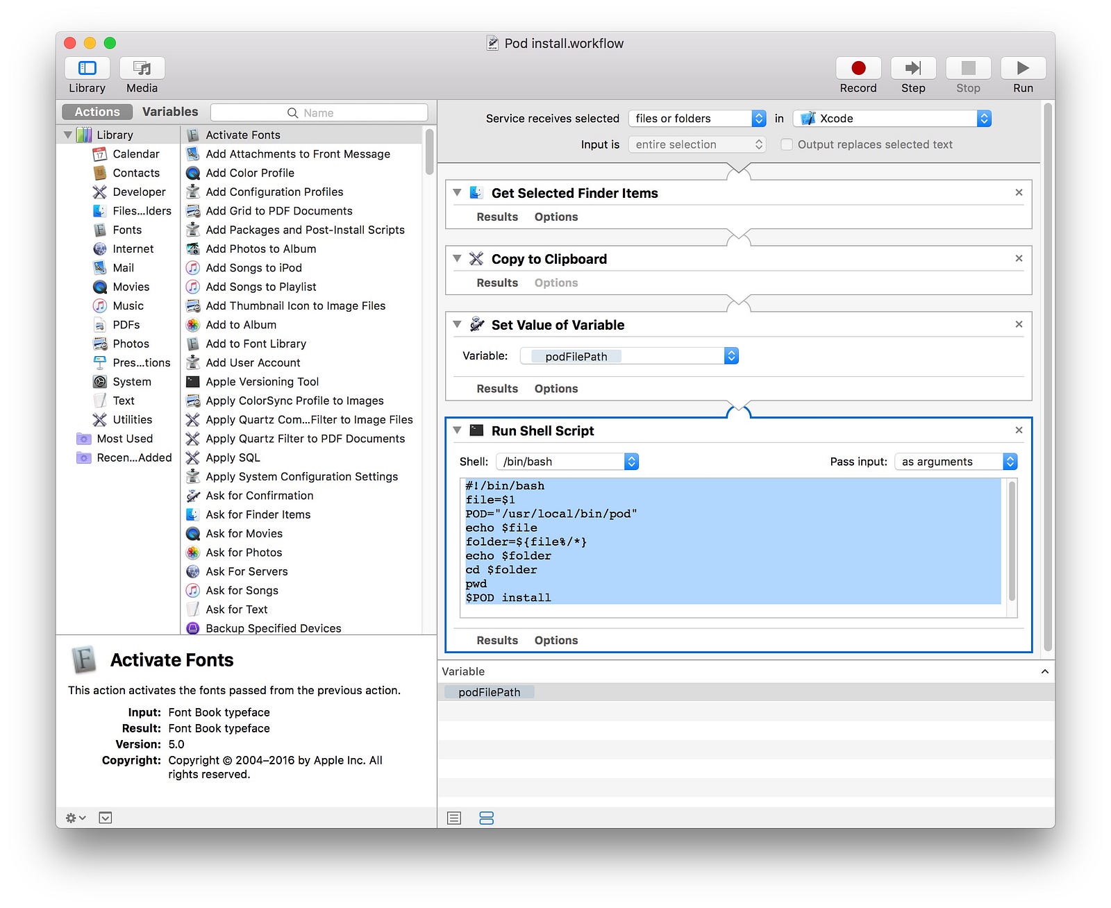The height and width of the screenshot is (908, 1111).
Task: Open the Shell /bin/bash dropdown
Action: [567, 462]
